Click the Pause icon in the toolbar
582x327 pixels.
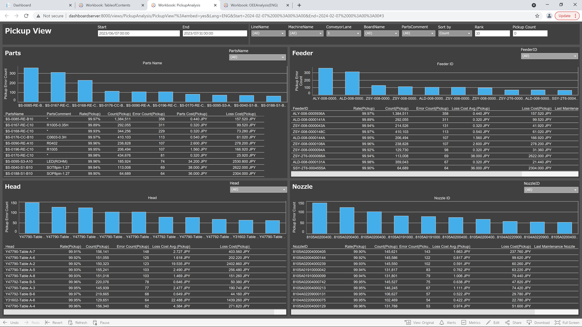coord(96,323)
